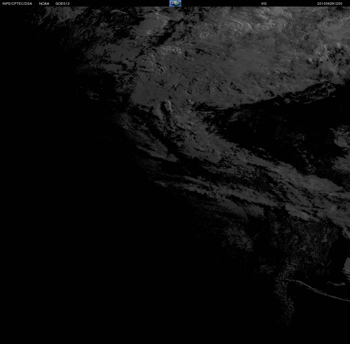The height and width of the screenshot is (344, 350).
Task: Click the NOAA label in header
Action: pyautogui.click(x=44, y=4)
